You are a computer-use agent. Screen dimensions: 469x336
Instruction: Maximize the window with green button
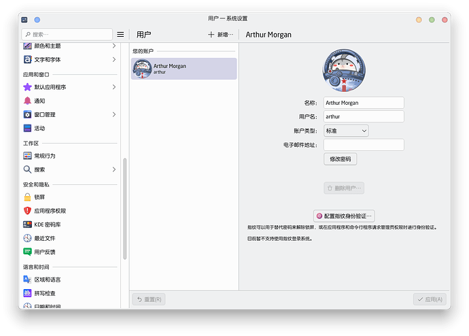click(x=432, y=20)
